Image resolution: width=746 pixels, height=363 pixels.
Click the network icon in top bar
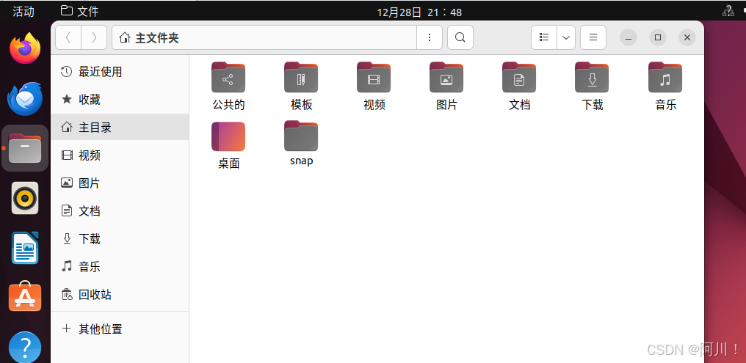(728, 10)
